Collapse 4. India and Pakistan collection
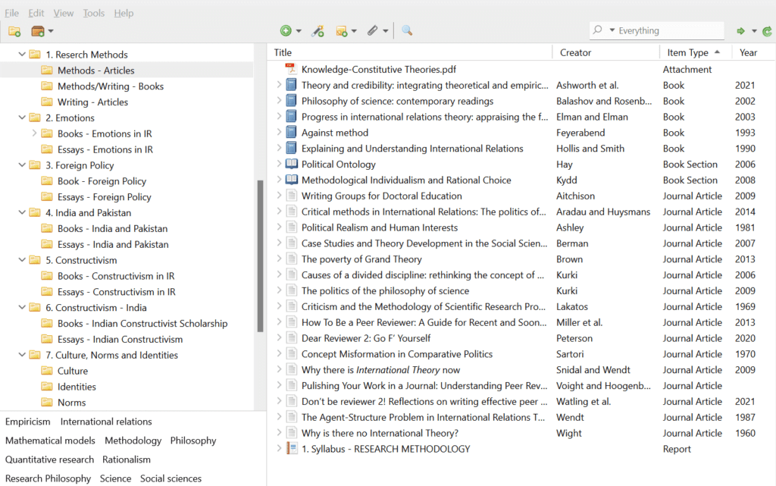The image size is (776, 486). coord(22,212)
